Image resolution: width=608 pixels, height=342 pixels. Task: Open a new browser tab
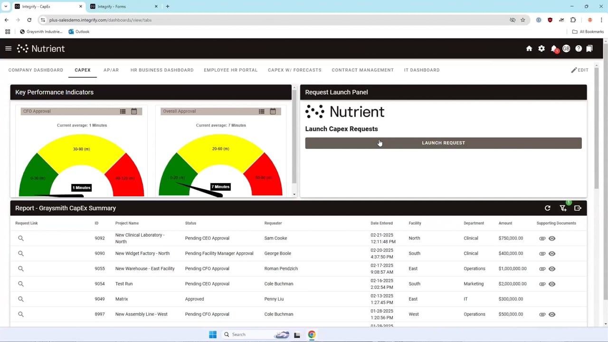coord(168,6)
